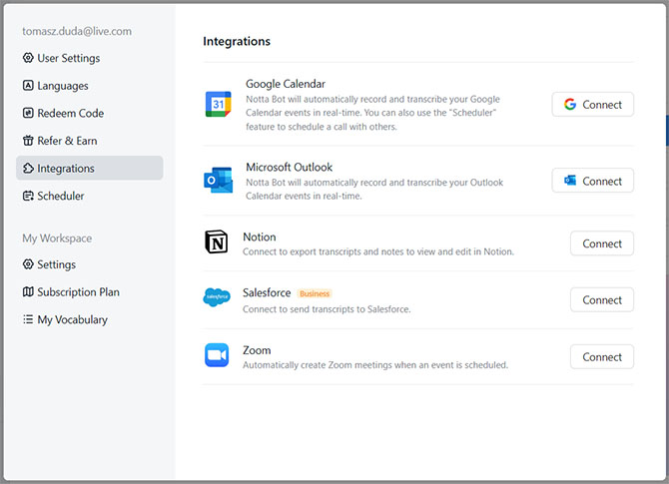Click the Microsoft Outlook title text
This screenshot has height=484, width=669.
coord(289,168)
